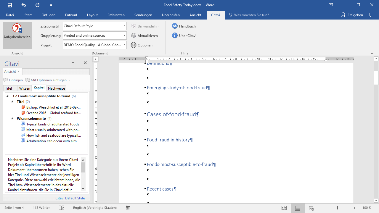The height and width of the screenshot is (213, 379).
Task: Open the Citavi Handbuch help
Action: [175, 26]
